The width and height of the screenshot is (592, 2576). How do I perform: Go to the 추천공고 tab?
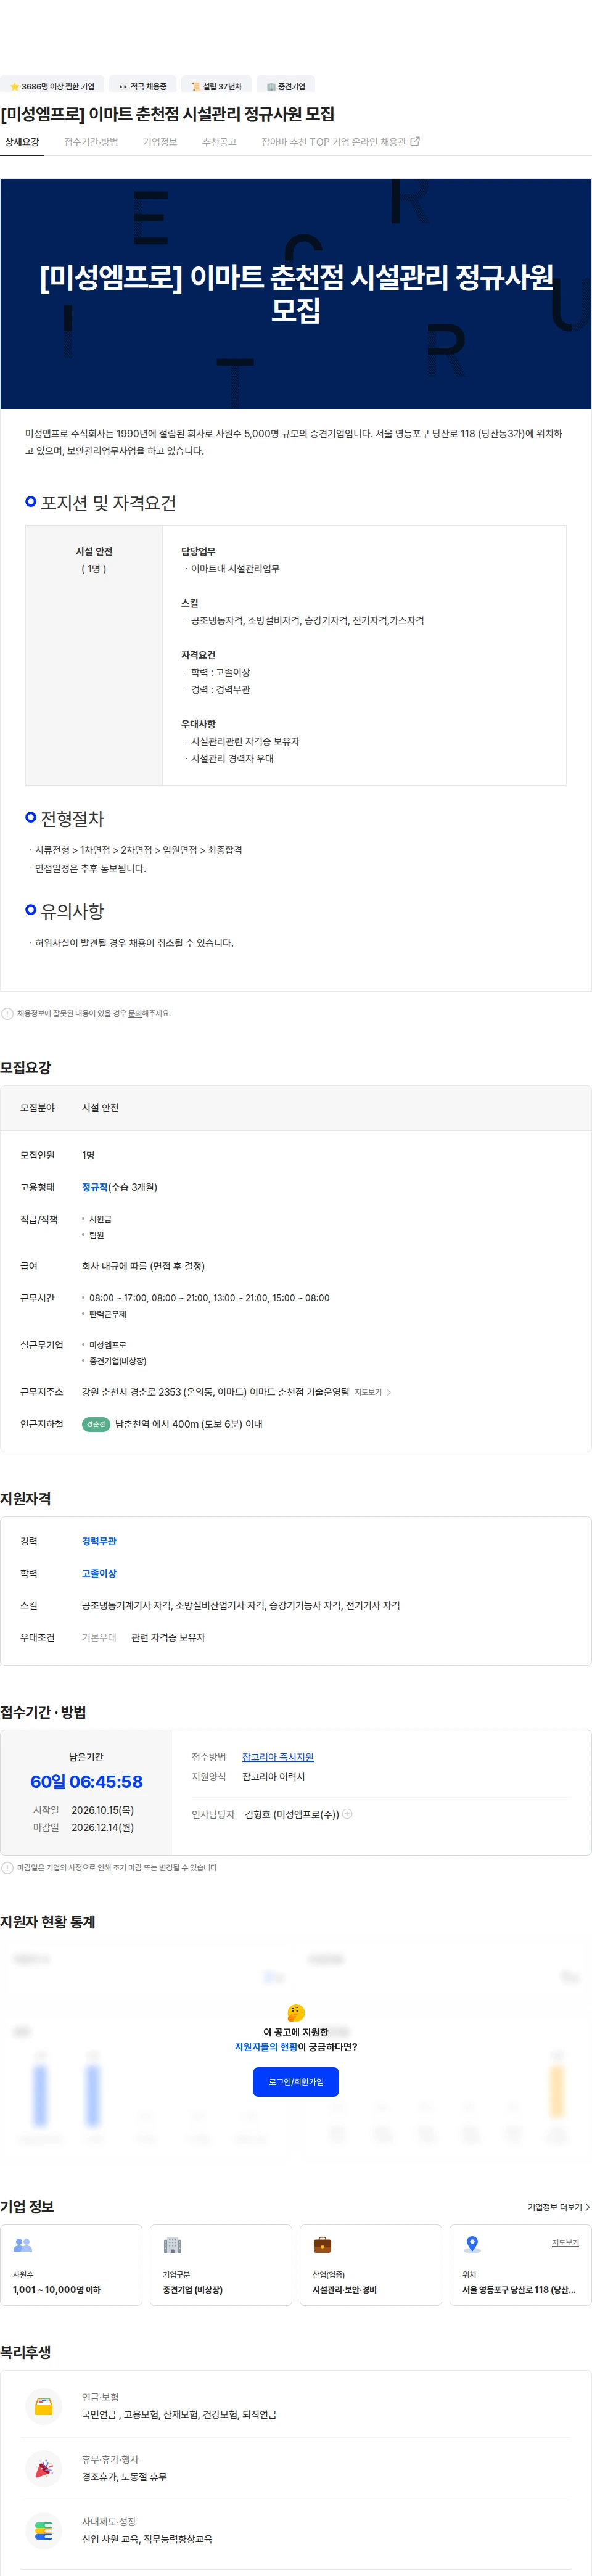pyautogui.click(x=219, y=142)
